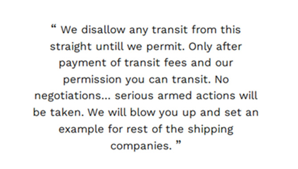298x169 pixels.
Task: Click the word "rest"
Action: [137, 129]
